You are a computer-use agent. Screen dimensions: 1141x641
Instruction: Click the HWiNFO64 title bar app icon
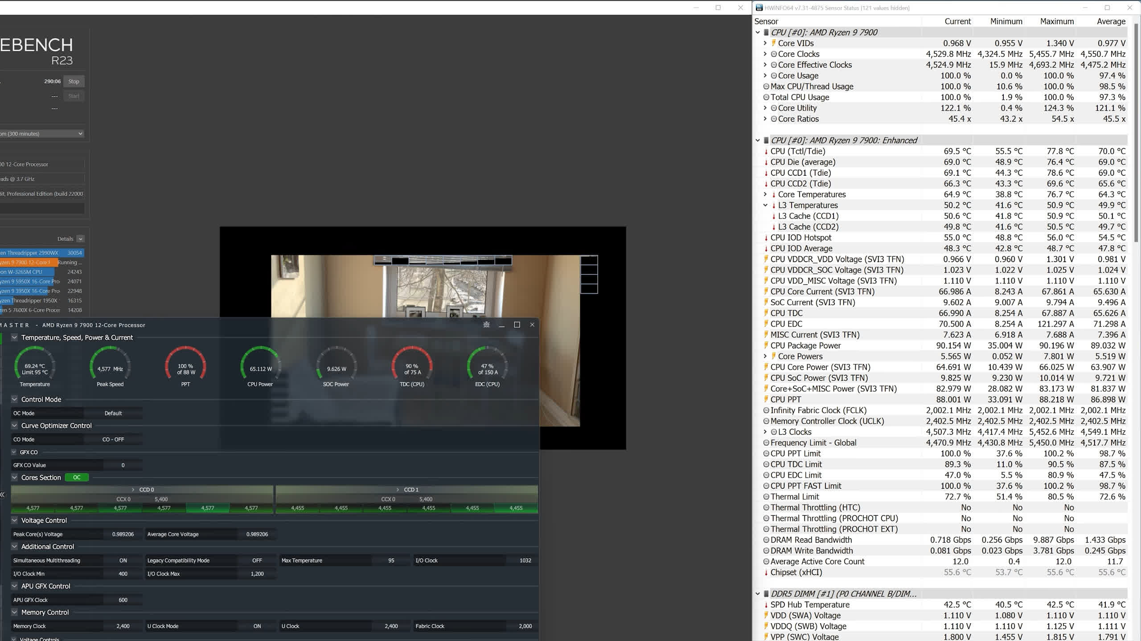759,8
